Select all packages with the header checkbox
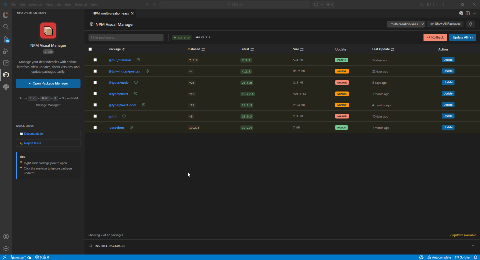The image size is (480, 260). [x=90, y=49]
